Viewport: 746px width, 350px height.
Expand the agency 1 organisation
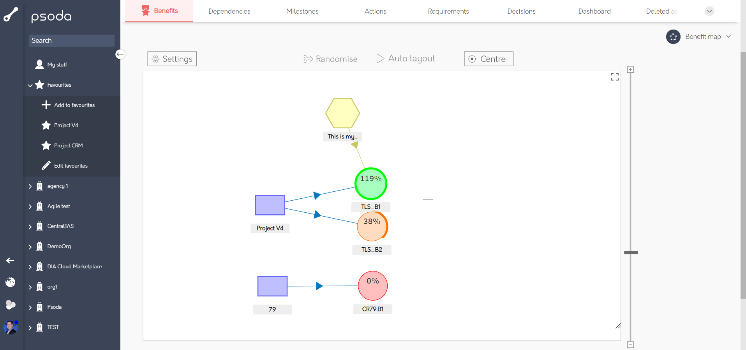(30, 186)
